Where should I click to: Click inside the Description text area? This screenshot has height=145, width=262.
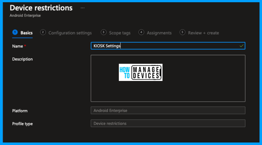coord(168,78)
